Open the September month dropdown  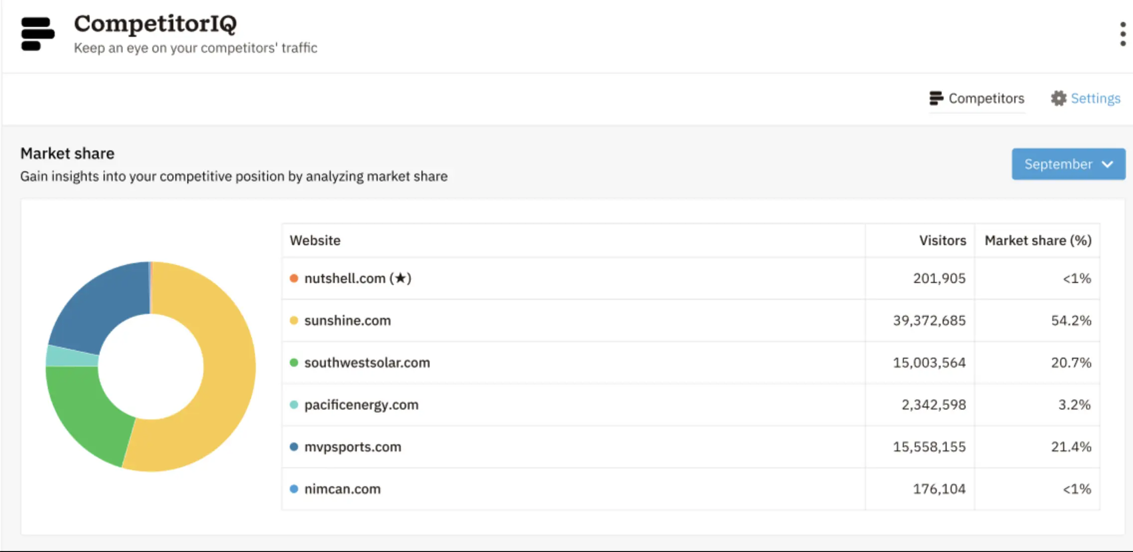pos(1068,164)
